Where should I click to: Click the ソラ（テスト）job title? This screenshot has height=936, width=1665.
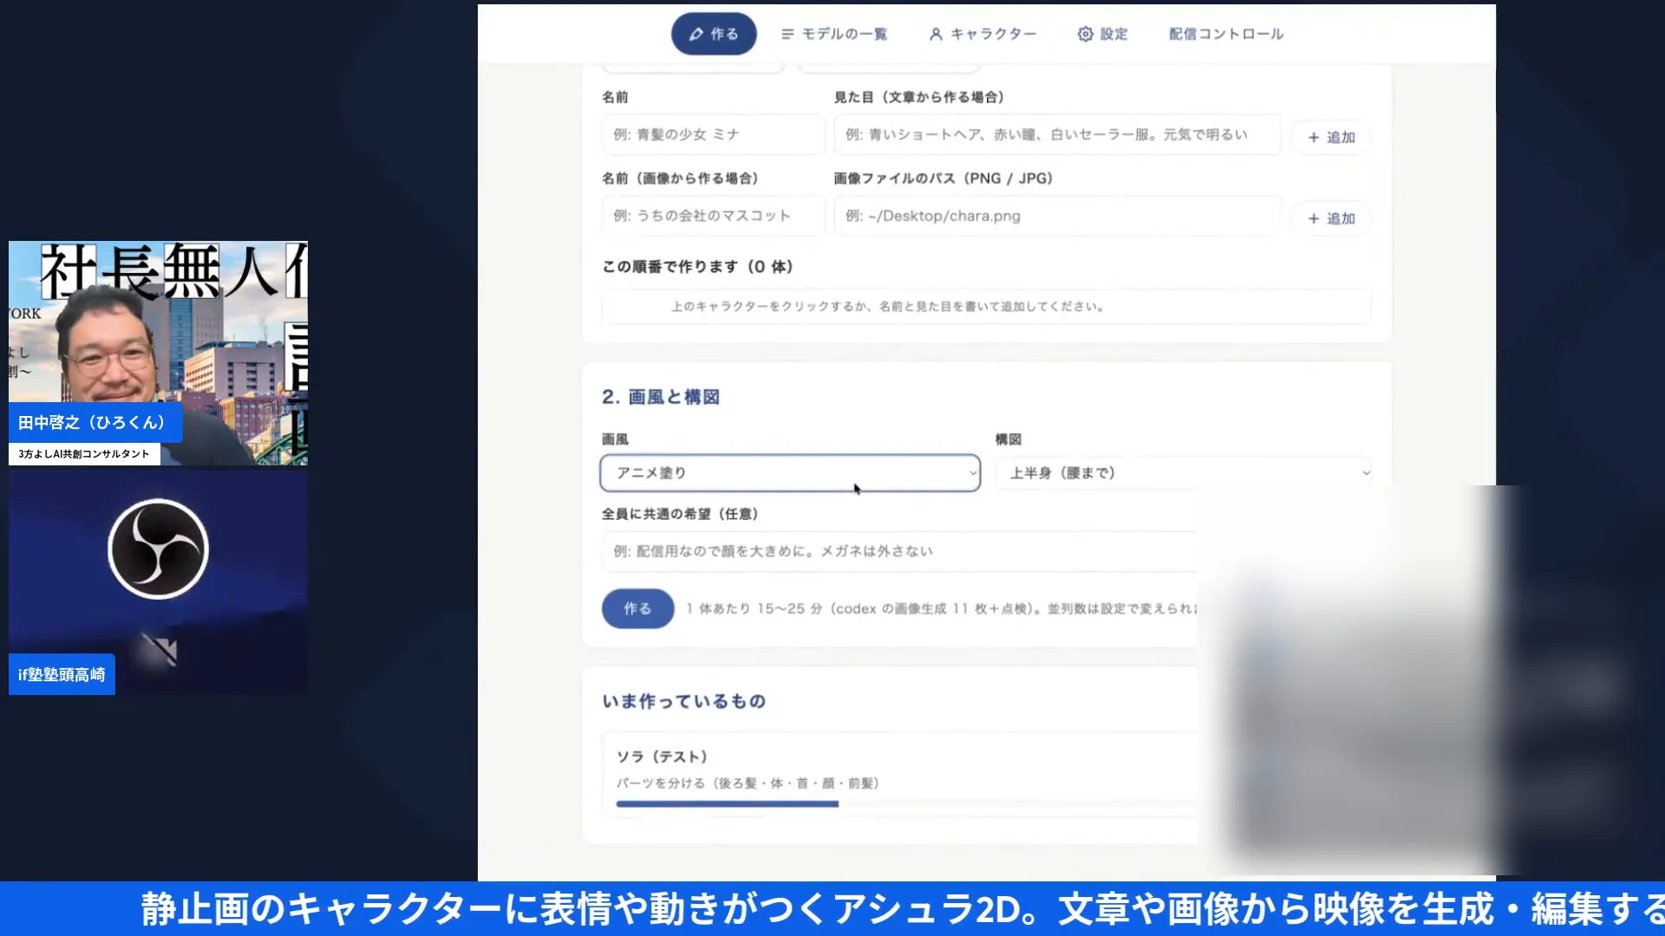pyautogui.click(x=663, y=757)
